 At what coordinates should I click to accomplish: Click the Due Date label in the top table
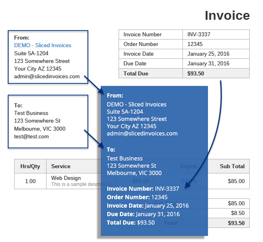[x=135, y=64]
